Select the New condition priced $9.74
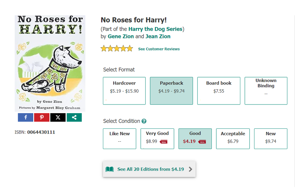The image size is (295, 189). pos(270,139)
